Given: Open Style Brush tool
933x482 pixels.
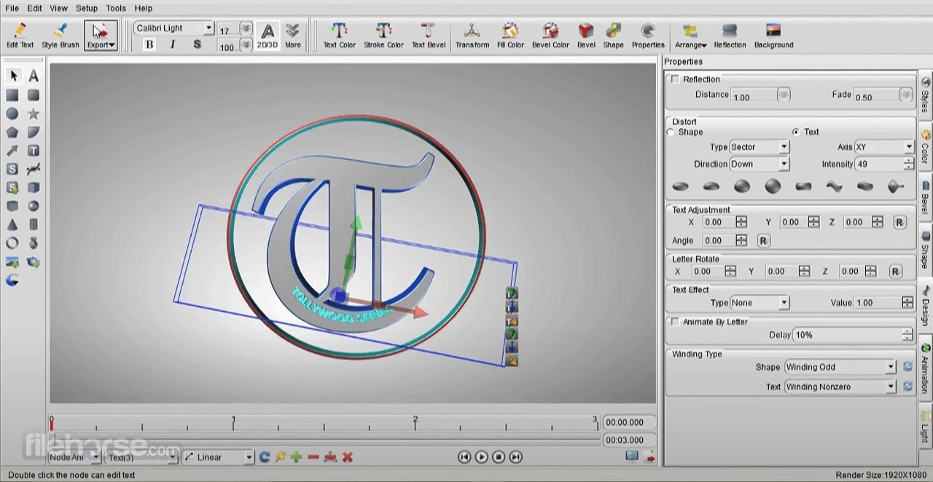Looking at the screenshot, I should (60, 36).
